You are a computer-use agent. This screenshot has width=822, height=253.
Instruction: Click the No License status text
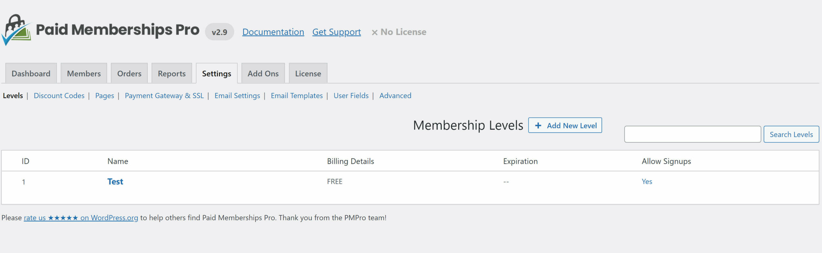click(403, 32)
